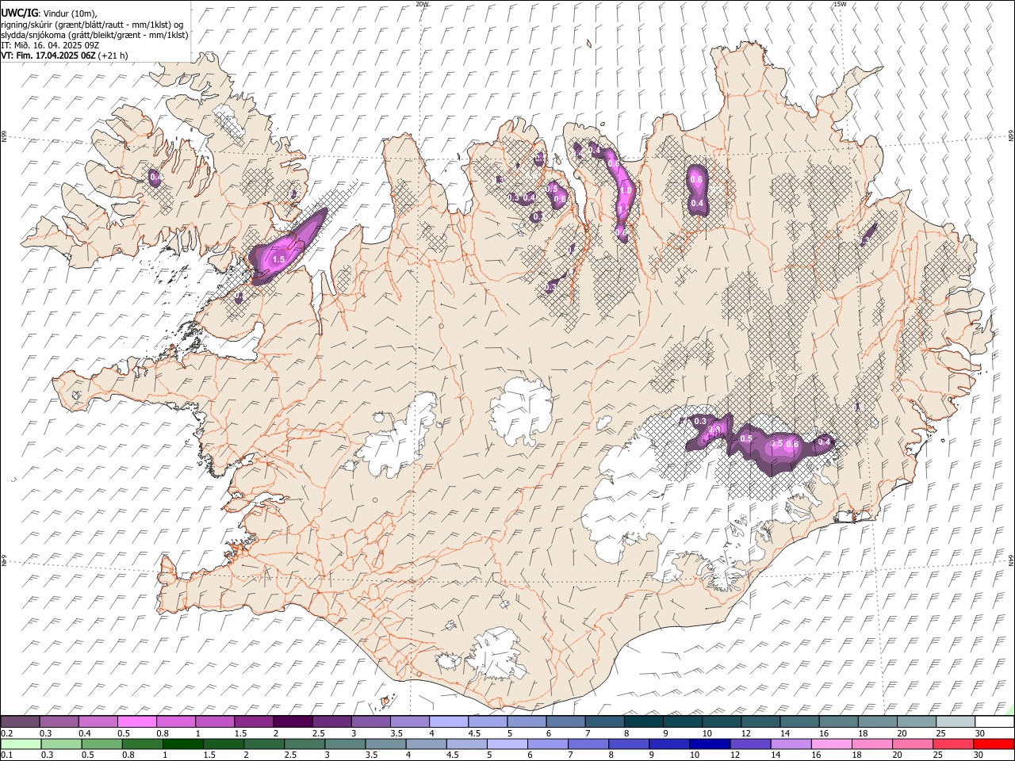The width and height of the screenshot is (1015, 761).
Task: Click the bright red swatch labeled 30 in bottom row
Action: tap(994, 744)
